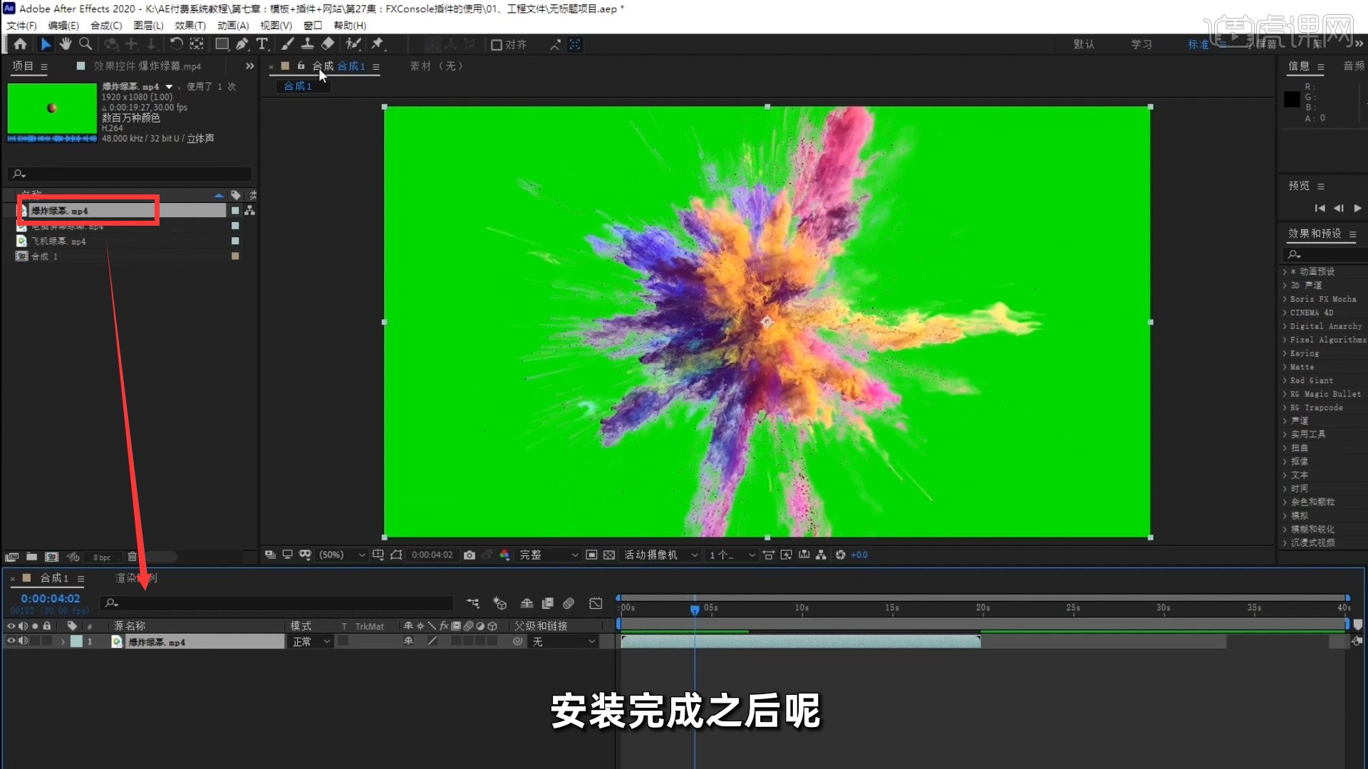This screenshot has height=769, width=1368.
Task: Hide the 爆炸绿幕.mp4 layer with eye toggle
Action: (11, 641)
